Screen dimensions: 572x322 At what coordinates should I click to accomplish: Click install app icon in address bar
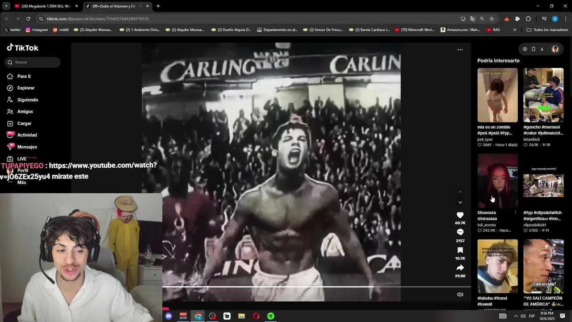coord(463,19)
